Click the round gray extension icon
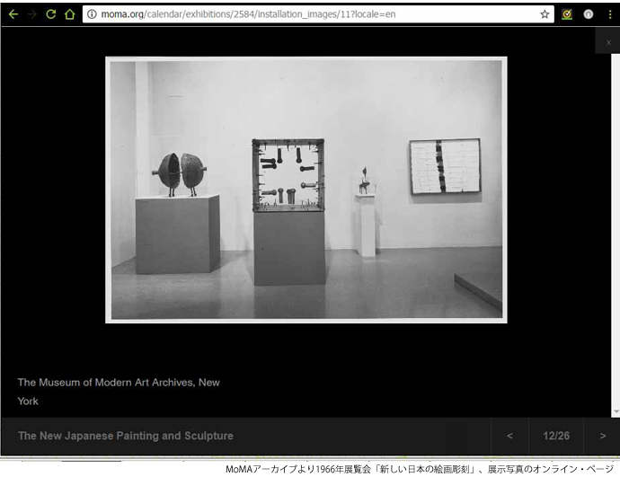 click(589, 14)
